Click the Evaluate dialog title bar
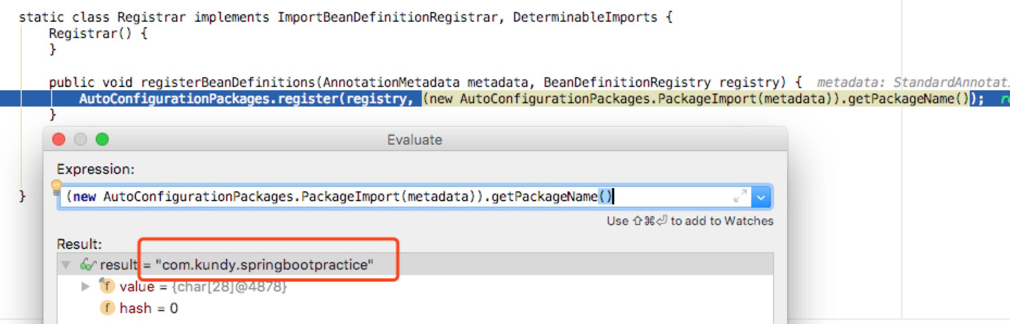Screen dimensions: 1010x324 [x=415, y=140]
